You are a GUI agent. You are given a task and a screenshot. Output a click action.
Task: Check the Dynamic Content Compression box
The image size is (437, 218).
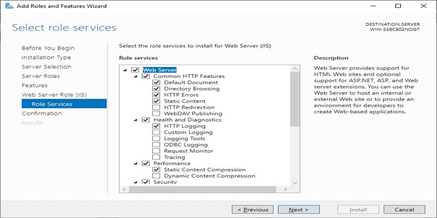point(156,176)
